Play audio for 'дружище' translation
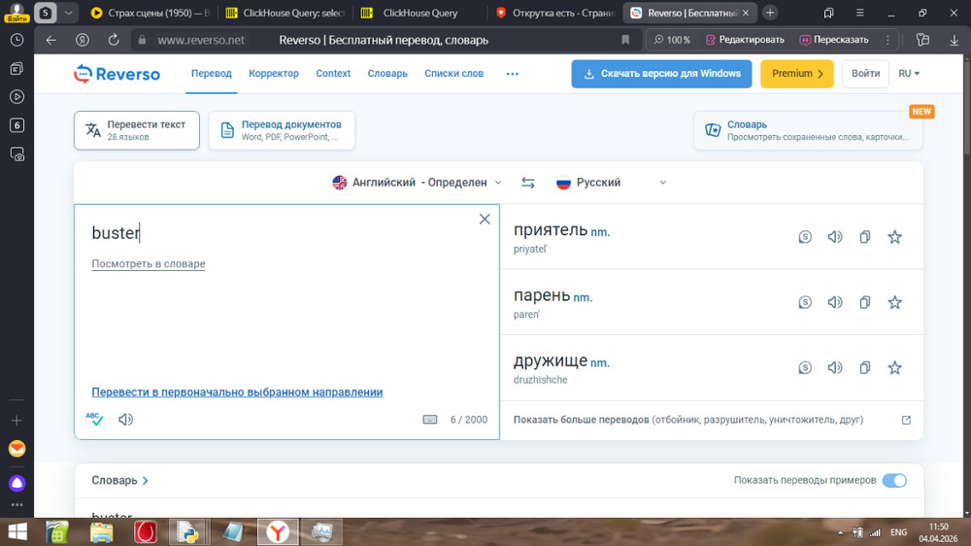The width and height of the screenshot is (971, 546). pos(835,367)
